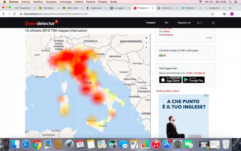Go back with Chrome's back arrow

(4, 14)
